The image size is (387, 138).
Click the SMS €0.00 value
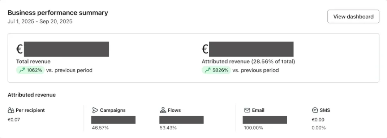tap(318, 120)
